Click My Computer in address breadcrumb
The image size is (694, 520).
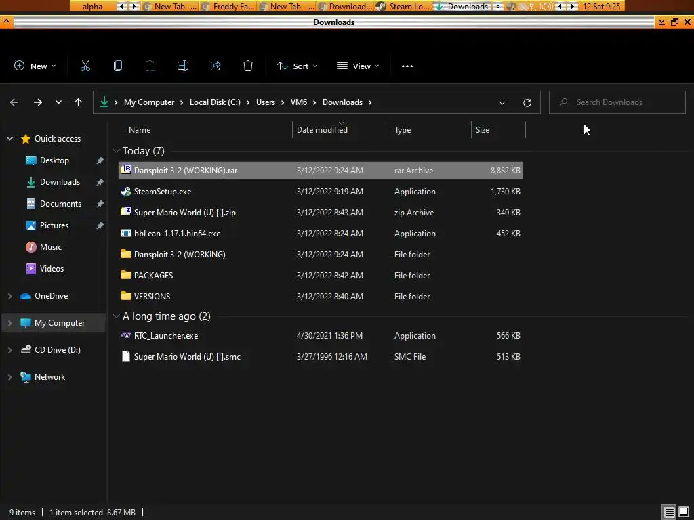point(149,102)
